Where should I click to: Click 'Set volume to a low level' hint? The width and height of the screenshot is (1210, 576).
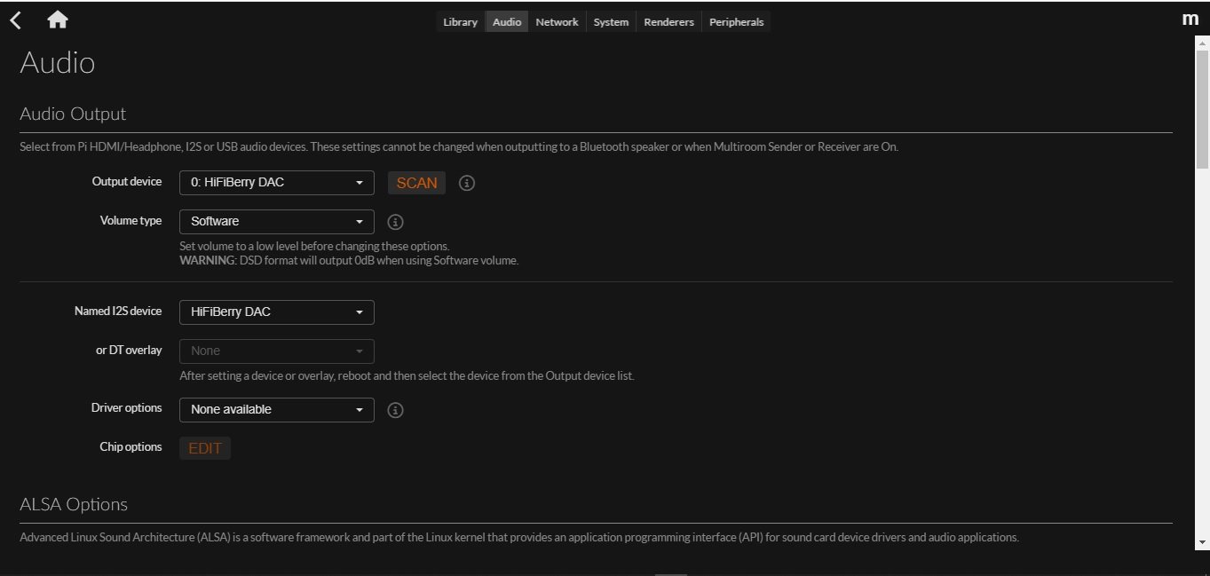(x=314, y=246)
